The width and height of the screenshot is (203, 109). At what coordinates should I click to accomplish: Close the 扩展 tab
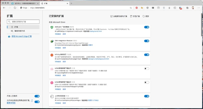pyautogui.click(x=67, y=4)
